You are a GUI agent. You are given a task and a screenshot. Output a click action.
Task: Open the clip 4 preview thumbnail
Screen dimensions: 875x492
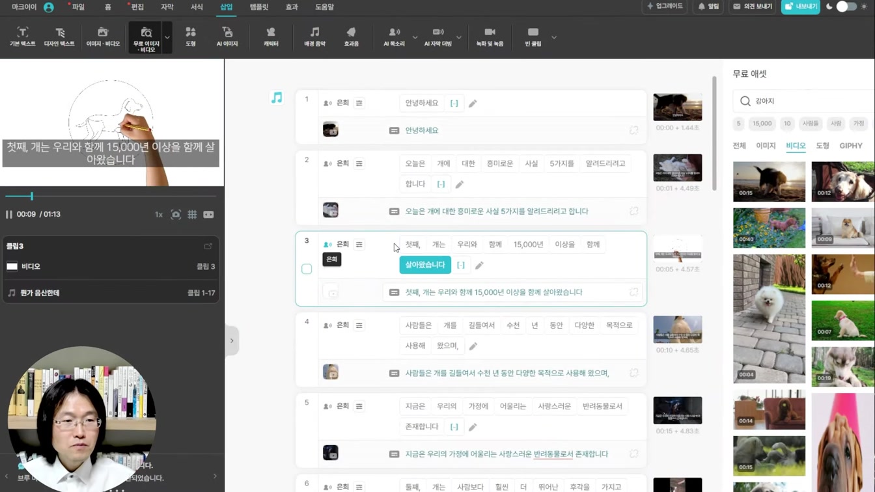tap(678, 329)
